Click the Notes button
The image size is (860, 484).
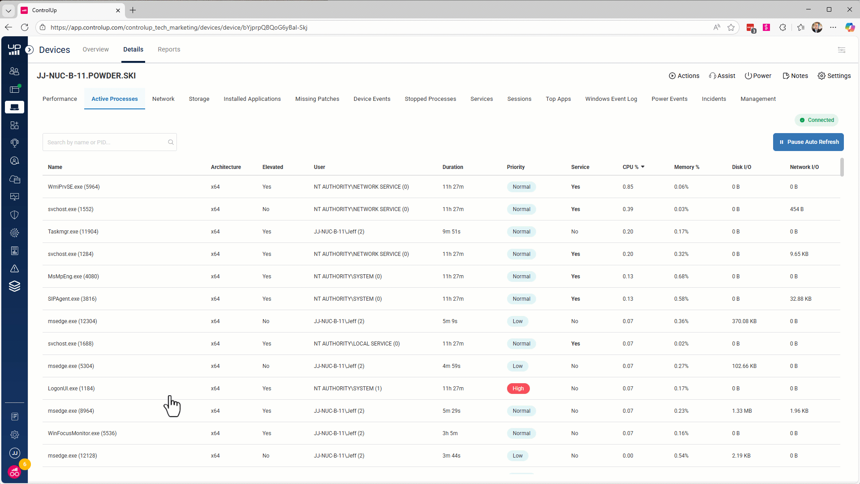(x=795, y=76)
